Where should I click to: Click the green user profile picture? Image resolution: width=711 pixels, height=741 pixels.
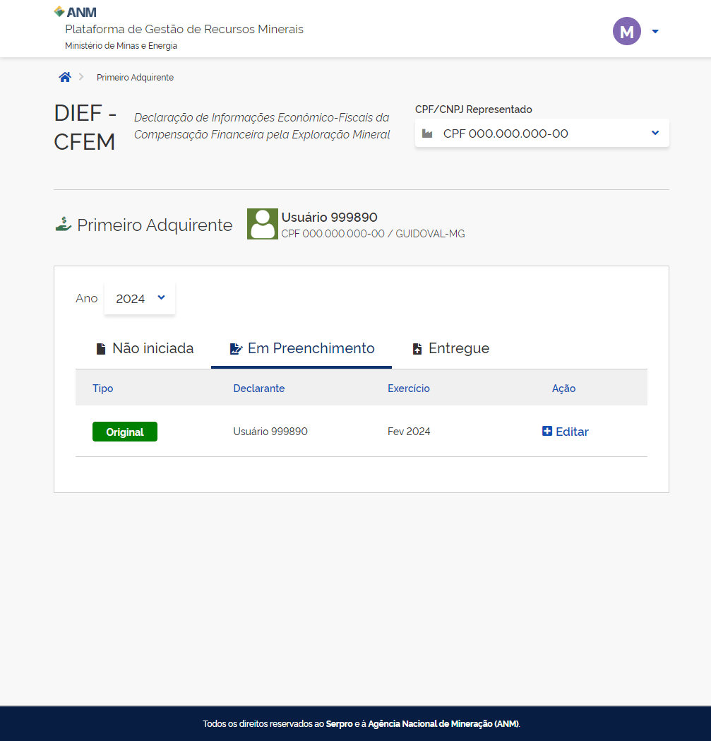tap(262, 224)
